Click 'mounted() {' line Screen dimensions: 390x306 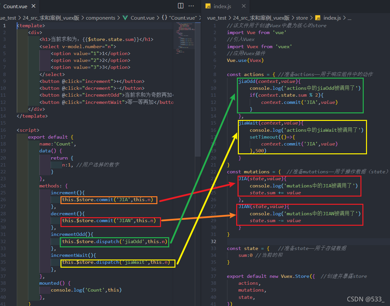tap(55, 283)
